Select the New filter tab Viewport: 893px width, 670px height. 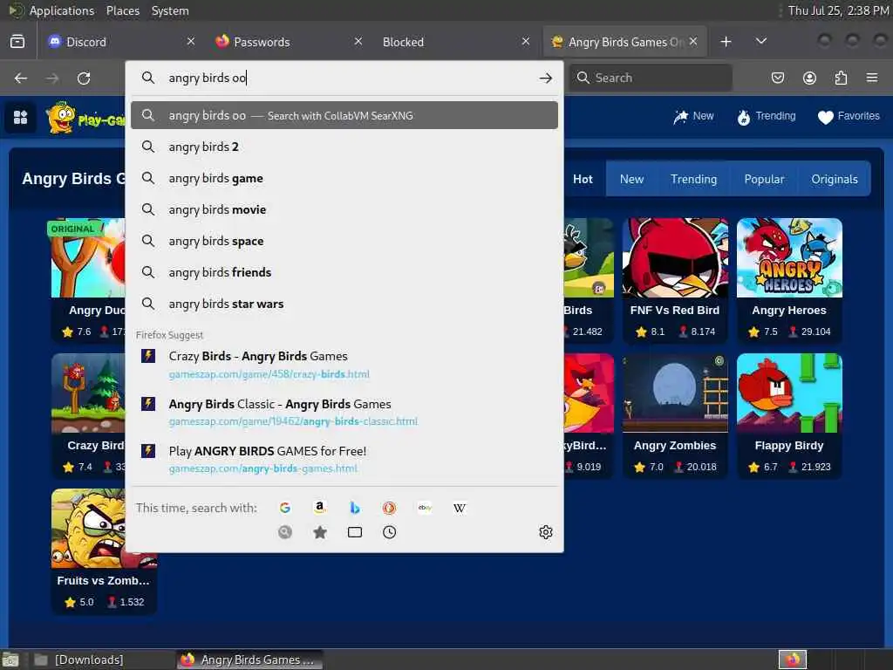point(631,179)
